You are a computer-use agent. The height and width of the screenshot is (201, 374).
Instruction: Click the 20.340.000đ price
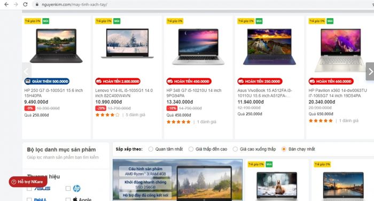(322, 102)
